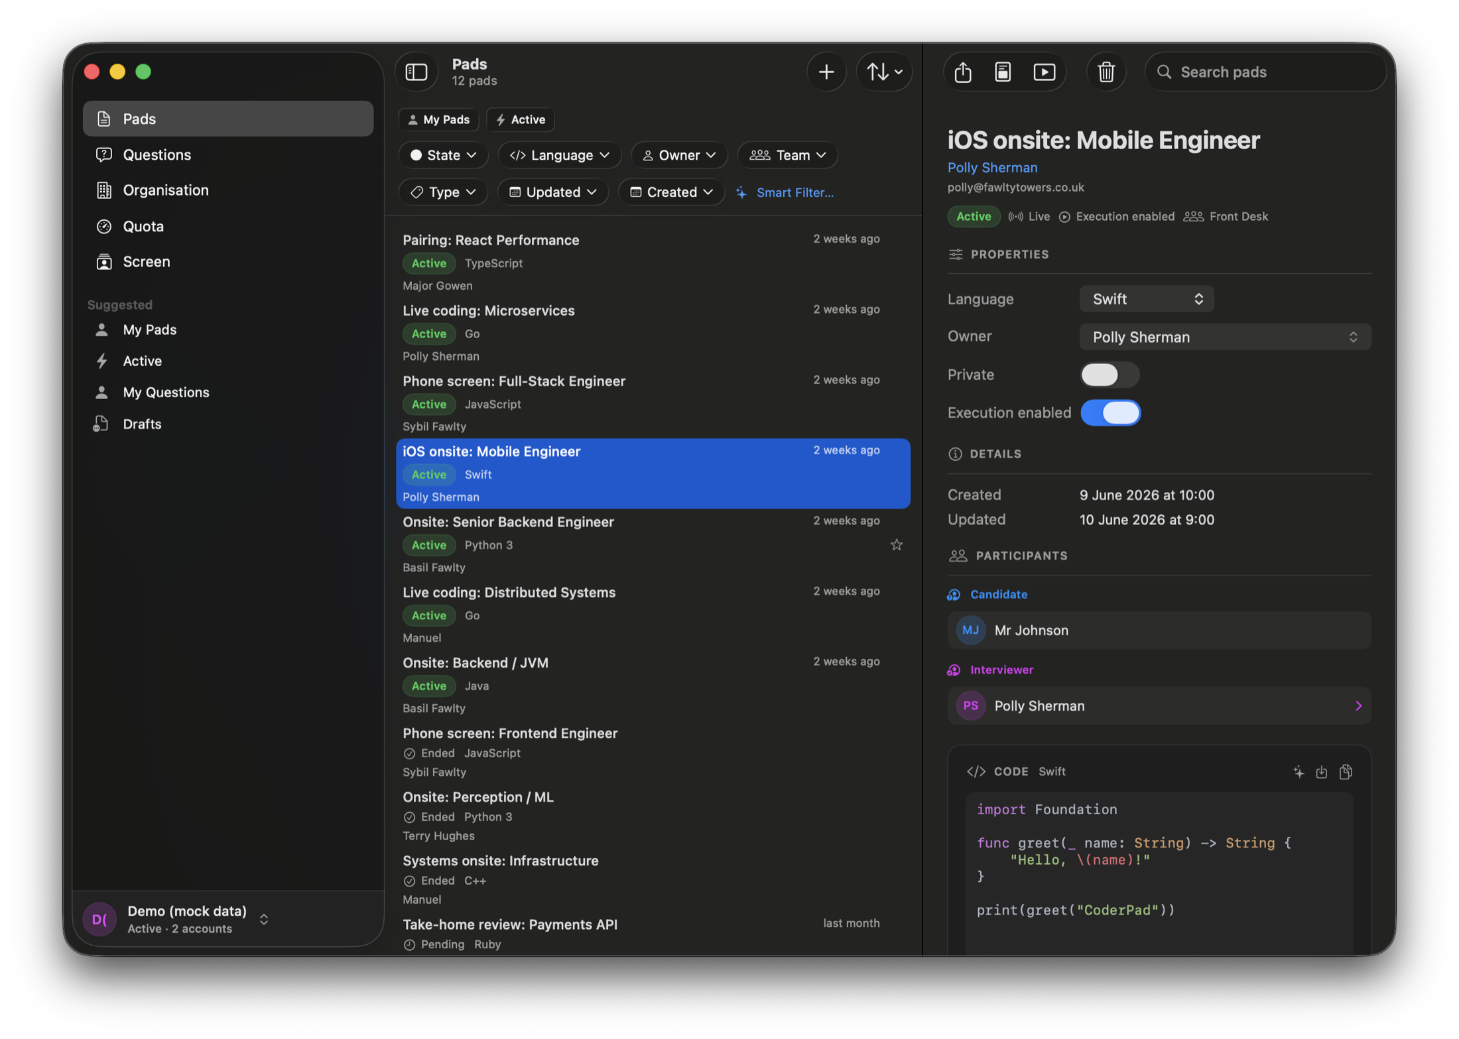
Task: Click the Interviewer role label icon
Action: tap(953, 670)
